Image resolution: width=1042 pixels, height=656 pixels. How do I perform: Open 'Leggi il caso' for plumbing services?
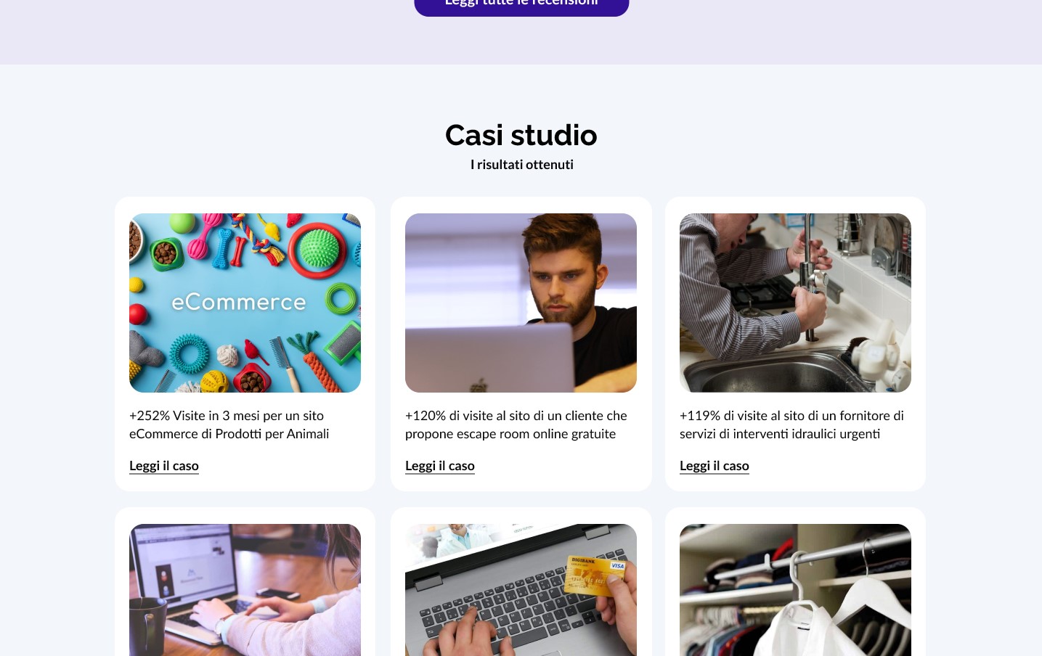click(715, 466)
